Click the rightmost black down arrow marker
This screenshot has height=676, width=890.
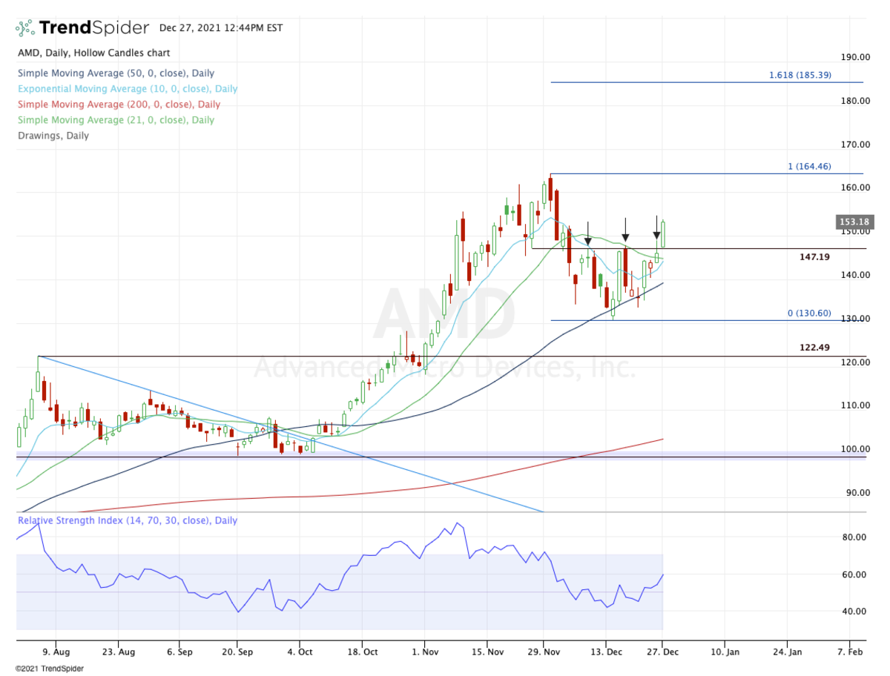[x=656, y=236]
